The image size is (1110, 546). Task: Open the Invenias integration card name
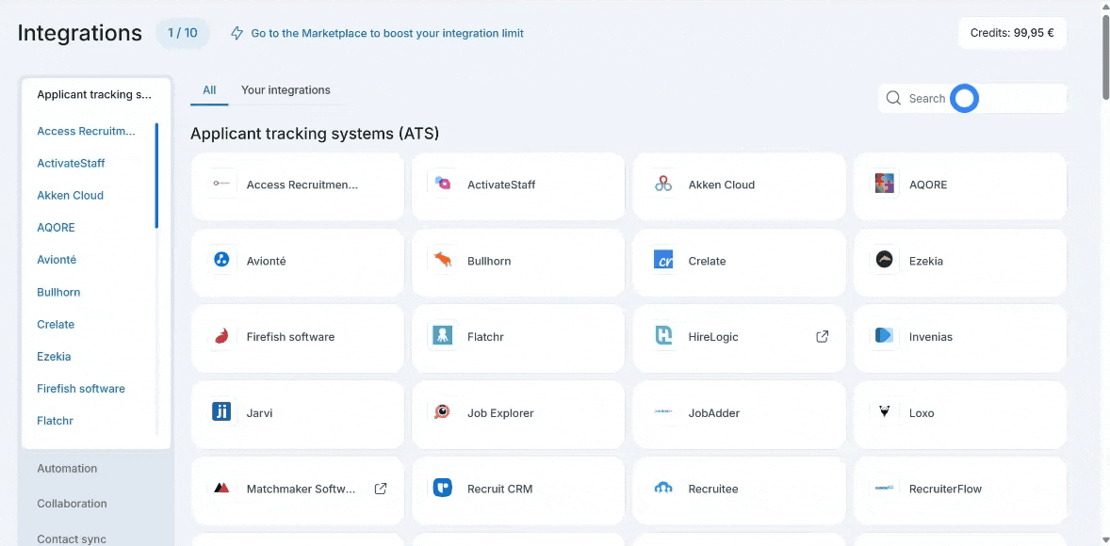932,337
